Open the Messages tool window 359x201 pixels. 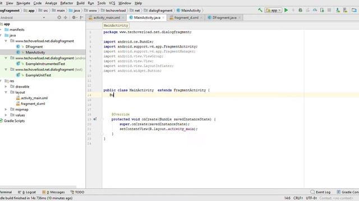54,192
